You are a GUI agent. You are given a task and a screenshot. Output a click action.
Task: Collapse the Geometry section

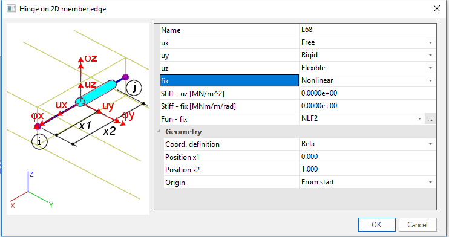click(159, 131)
